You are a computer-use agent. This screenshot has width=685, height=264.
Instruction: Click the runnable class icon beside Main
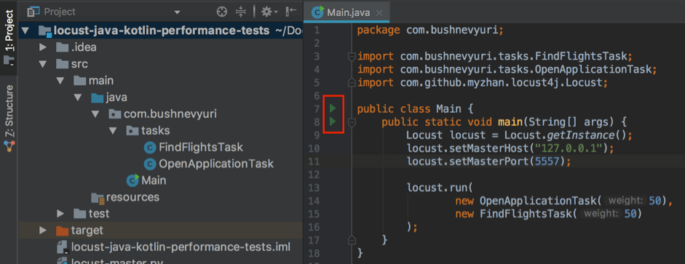coord(132,180)
